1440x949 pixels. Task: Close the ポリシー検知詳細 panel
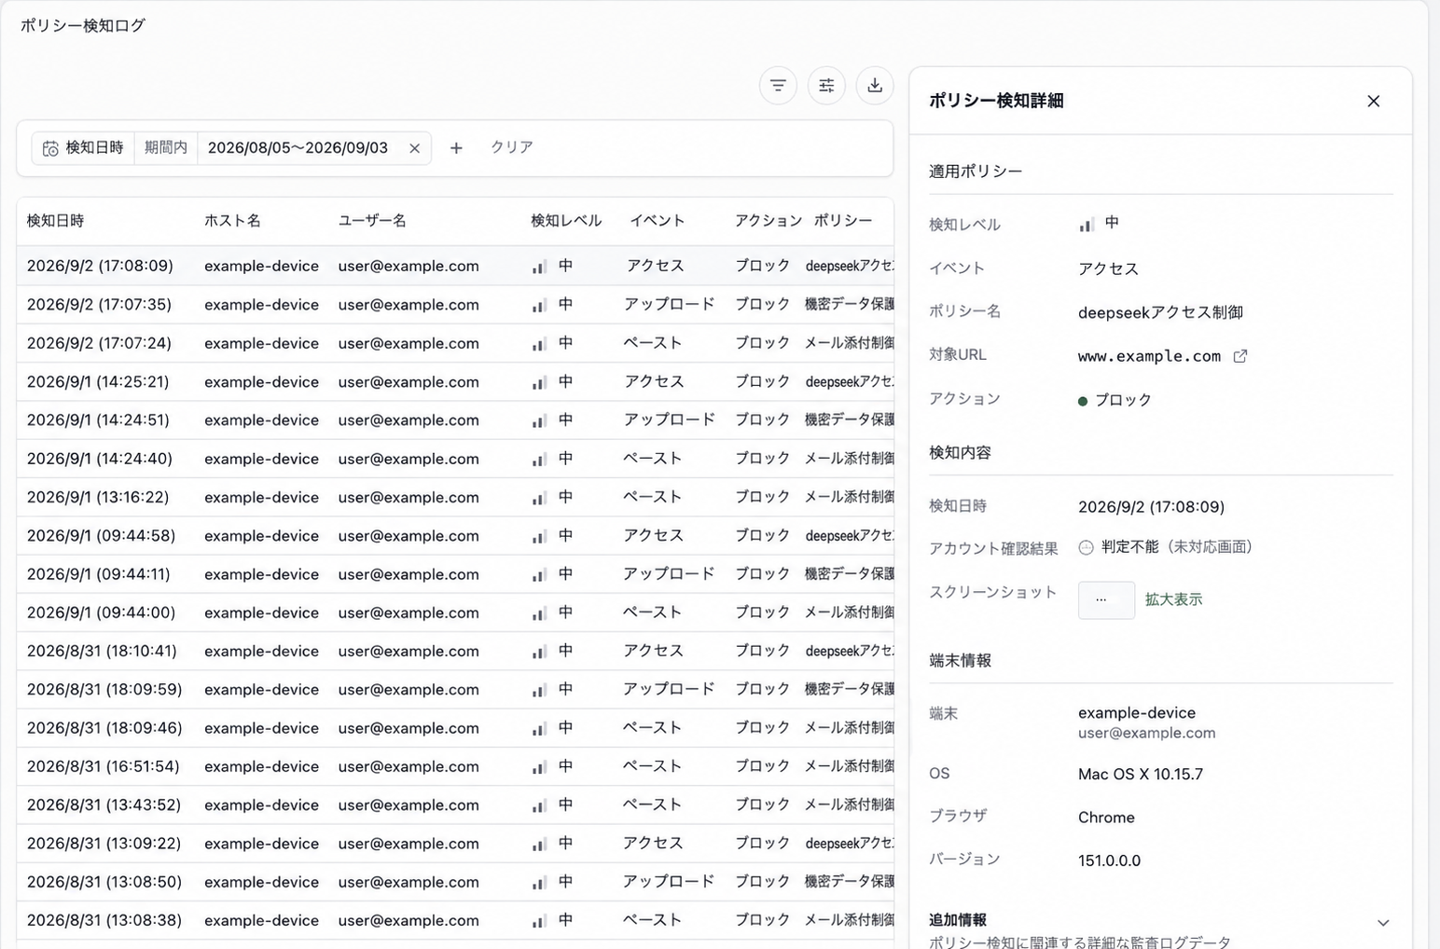1373,101
